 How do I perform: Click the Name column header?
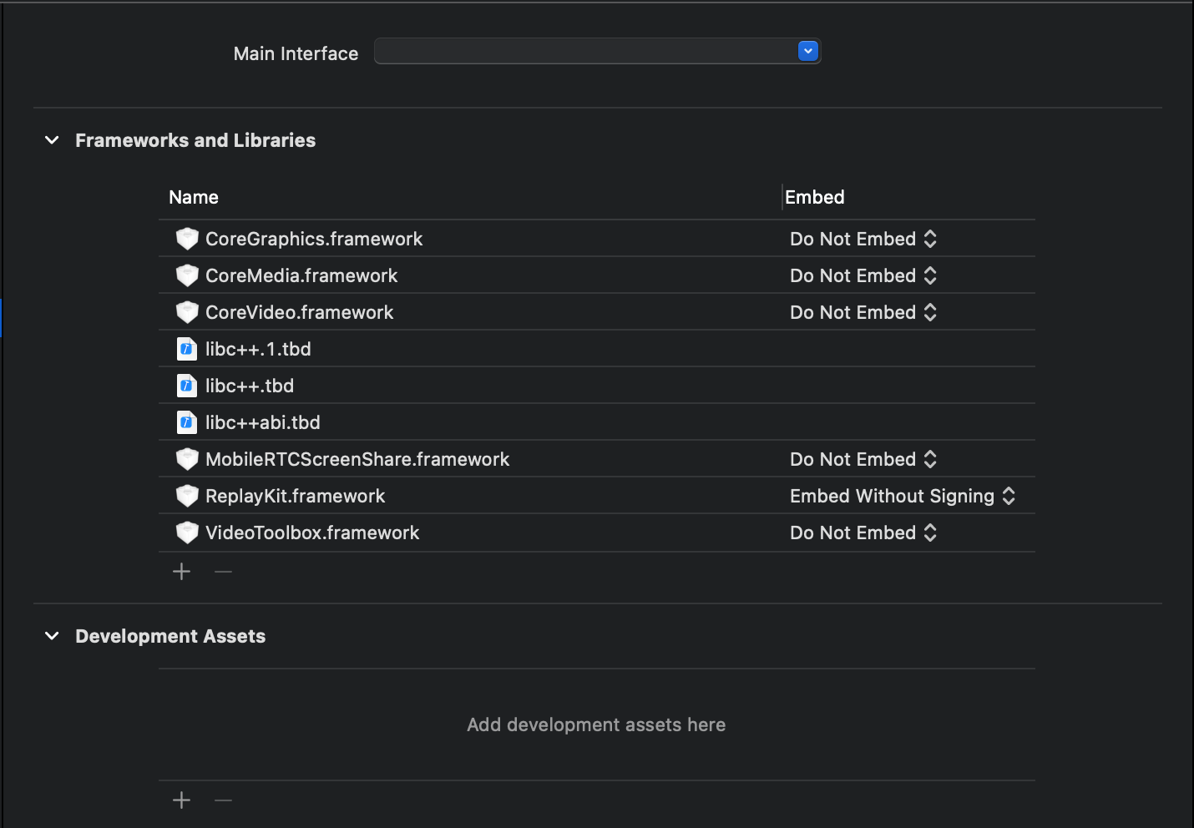click(194, 198)
